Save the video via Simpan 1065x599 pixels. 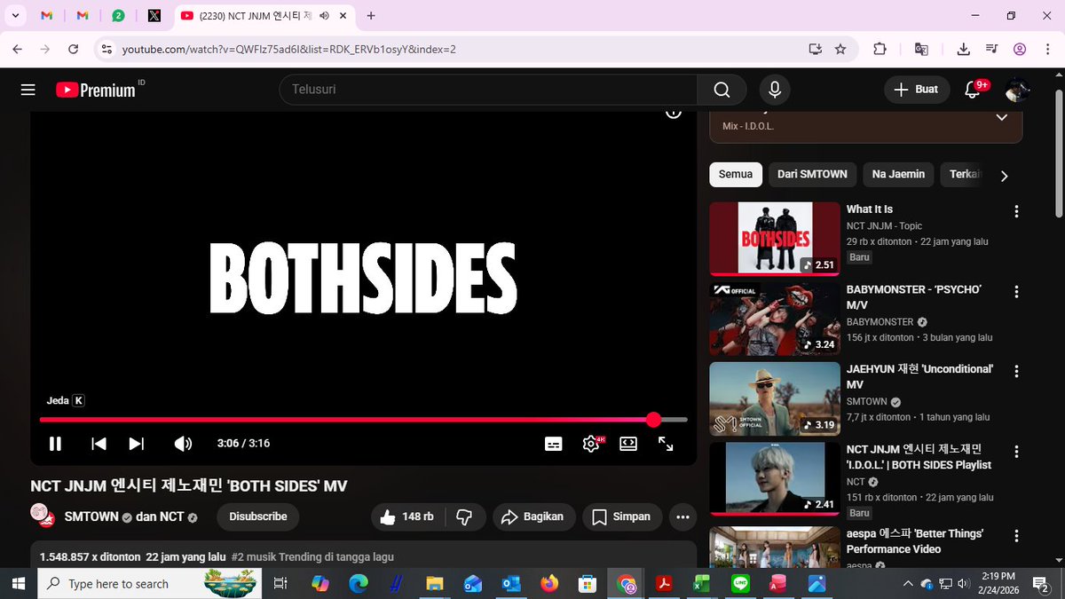click(622, 516)
